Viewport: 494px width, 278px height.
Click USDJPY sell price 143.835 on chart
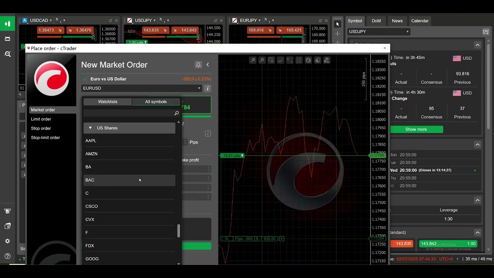click(156, 30)
